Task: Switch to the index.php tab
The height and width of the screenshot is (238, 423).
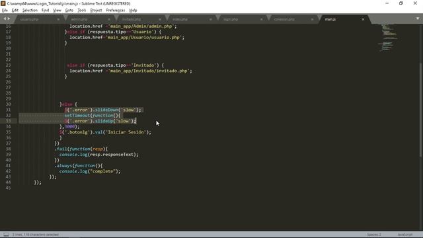Action: point(180,19)
